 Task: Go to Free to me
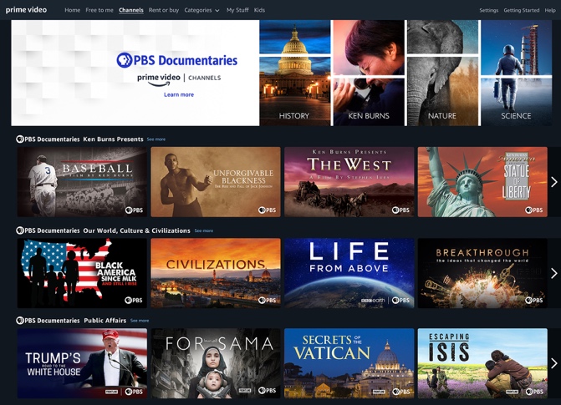[99, 10]
